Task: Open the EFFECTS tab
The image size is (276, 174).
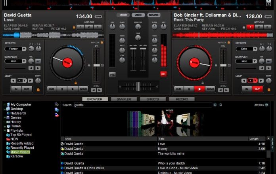Action: (153, 99)
